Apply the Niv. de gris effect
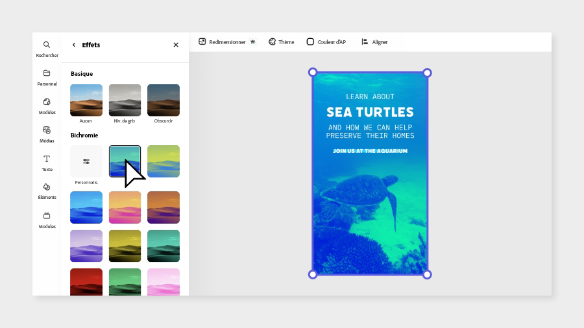The image size is (584, 328). pos(125,100)
